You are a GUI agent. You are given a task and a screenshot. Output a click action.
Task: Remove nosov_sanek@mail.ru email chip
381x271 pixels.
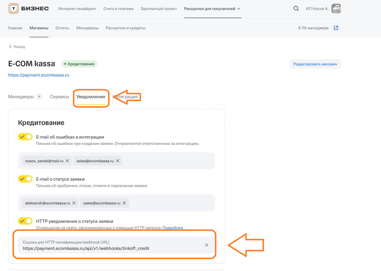(67, 161)
